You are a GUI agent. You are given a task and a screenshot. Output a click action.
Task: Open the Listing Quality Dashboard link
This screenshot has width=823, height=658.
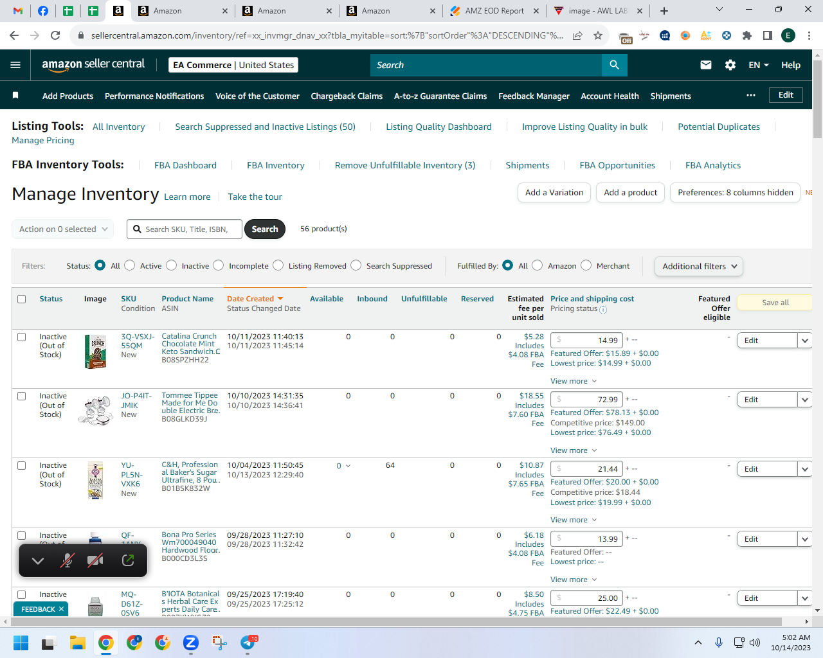(439, 127)
